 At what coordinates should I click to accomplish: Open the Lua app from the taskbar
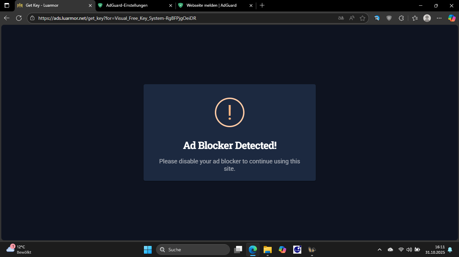coord(297,250)
